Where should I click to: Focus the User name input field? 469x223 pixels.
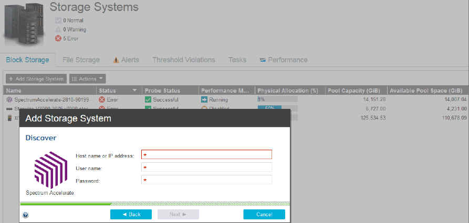point(207,168)
